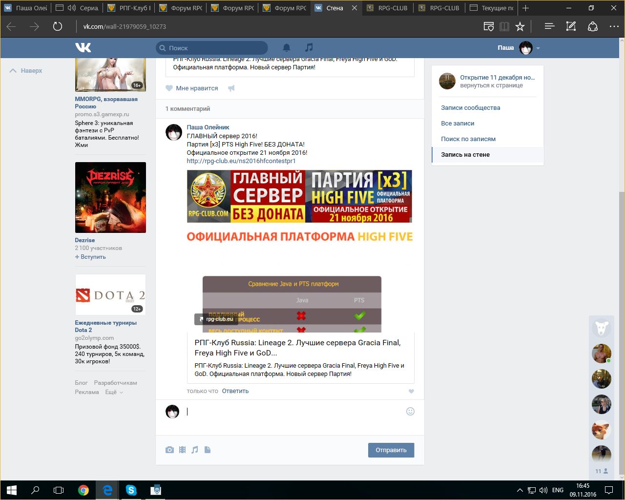
Task: Expand the Паша profile dropdown menu
Action: point(538,48)
